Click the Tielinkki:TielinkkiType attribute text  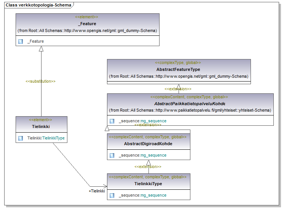[x=46, y=138]
